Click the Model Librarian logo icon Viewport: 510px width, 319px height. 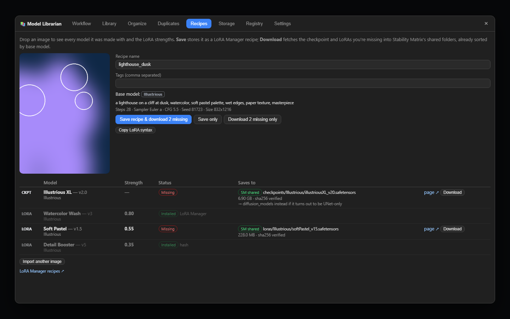23,24
